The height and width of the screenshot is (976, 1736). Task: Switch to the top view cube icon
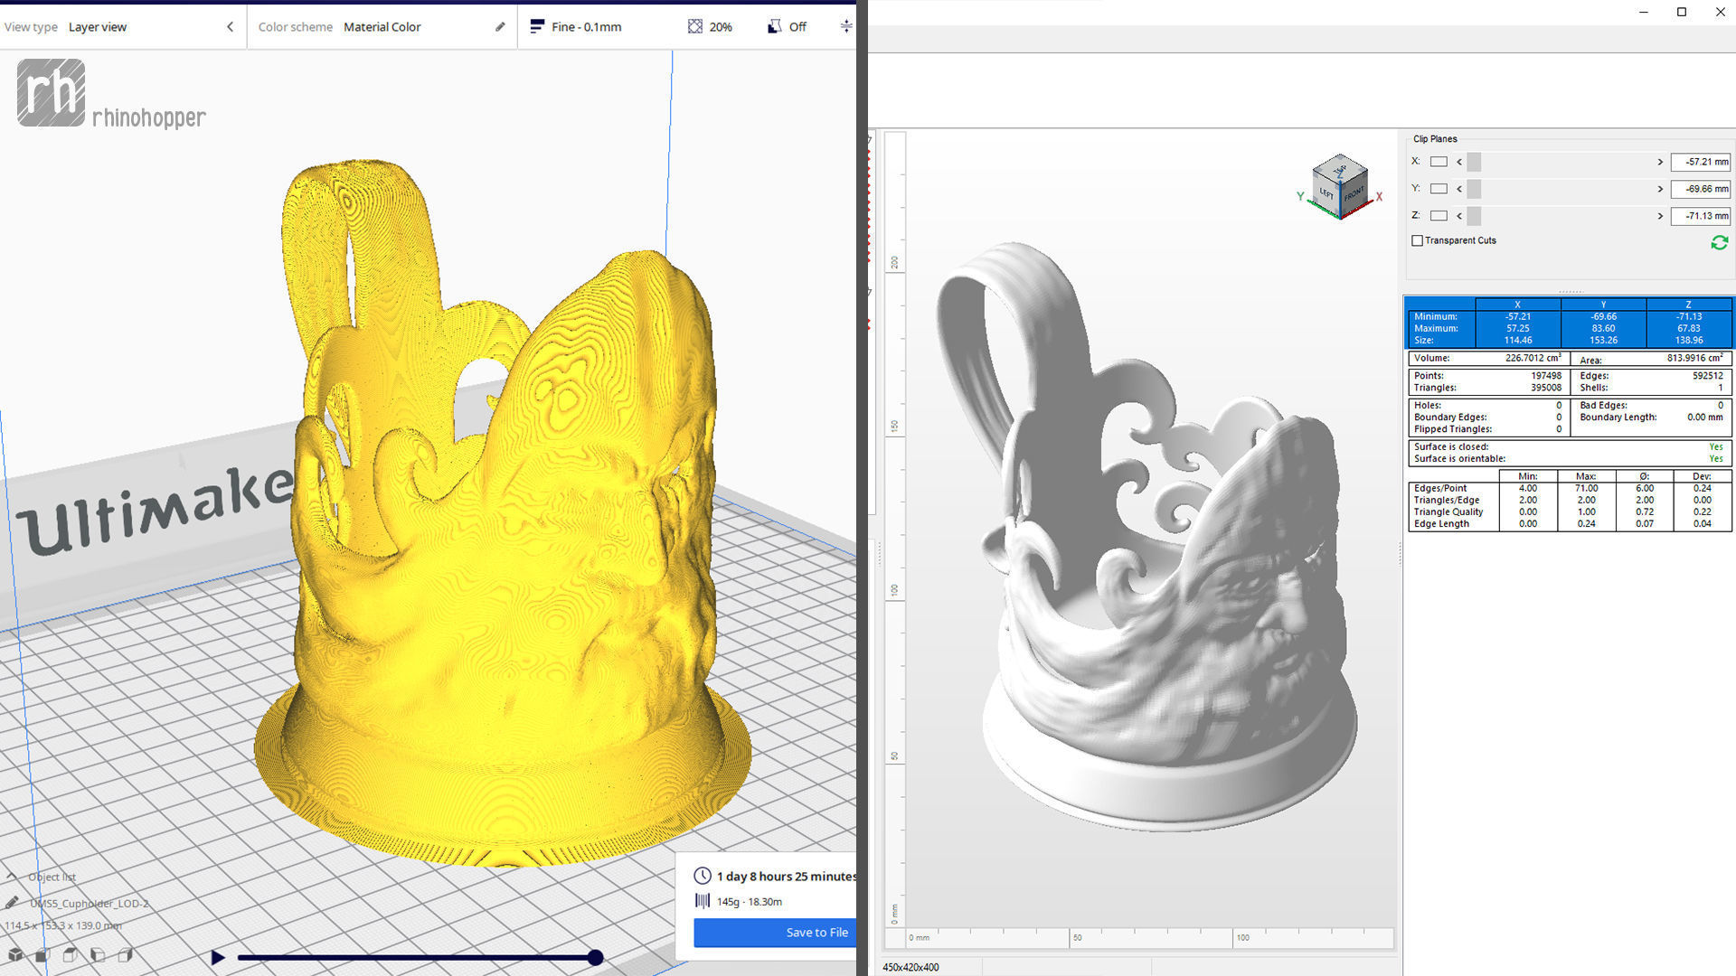pos(70,955)
